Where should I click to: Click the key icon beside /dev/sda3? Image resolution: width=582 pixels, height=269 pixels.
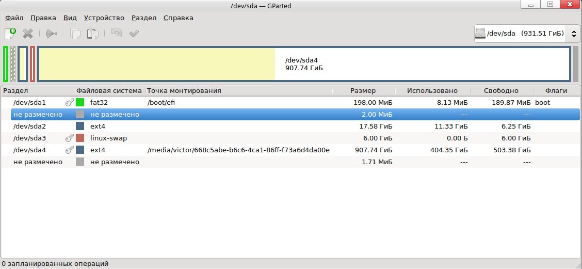69,138
